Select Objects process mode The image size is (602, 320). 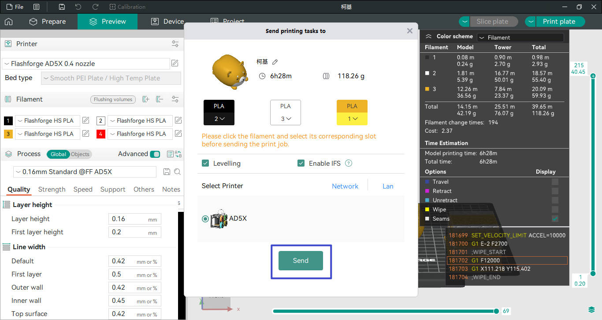(80, 154)
